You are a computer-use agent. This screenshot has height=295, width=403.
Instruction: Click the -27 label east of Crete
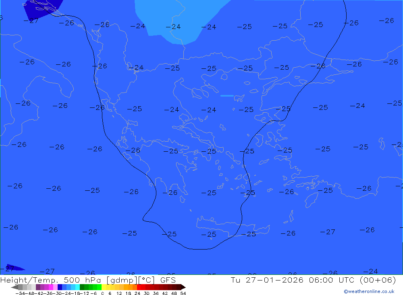click(x=328, y=232)
